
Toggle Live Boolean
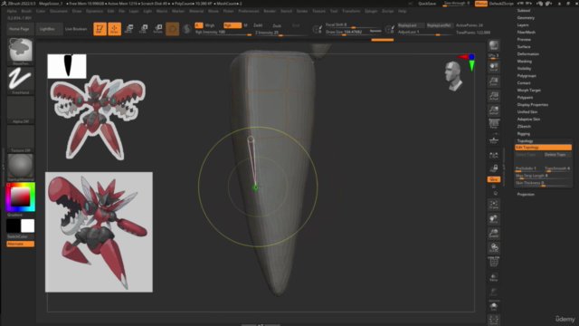76,29
